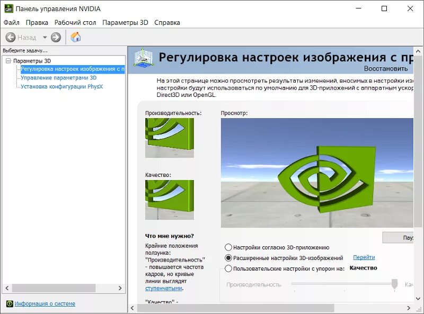Viewport: 424px width, 314px height.
Task: Click the Восстановить button
Action: [x=386, y=69]
